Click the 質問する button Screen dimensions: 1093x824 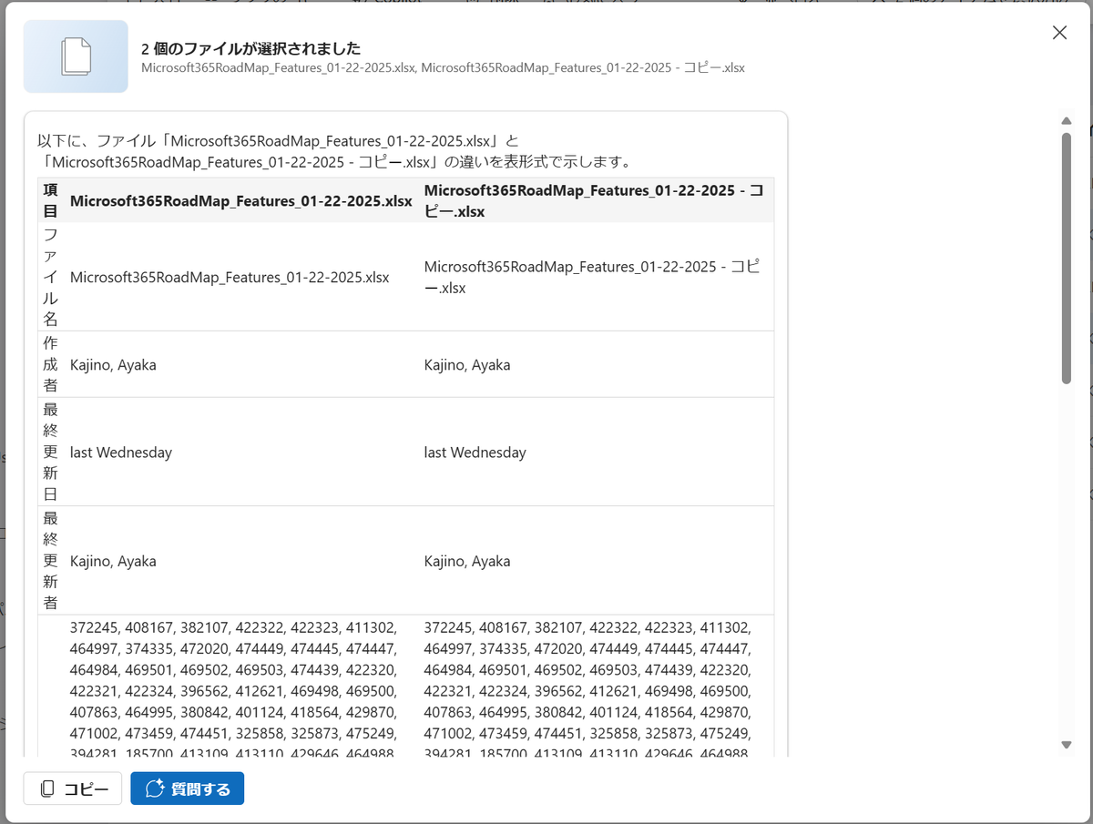tap(188, 788)
